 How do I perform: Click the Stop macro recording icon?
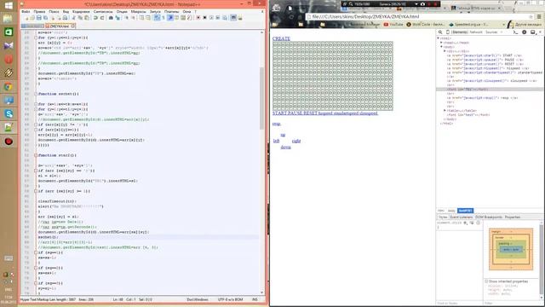click(204, 18)
